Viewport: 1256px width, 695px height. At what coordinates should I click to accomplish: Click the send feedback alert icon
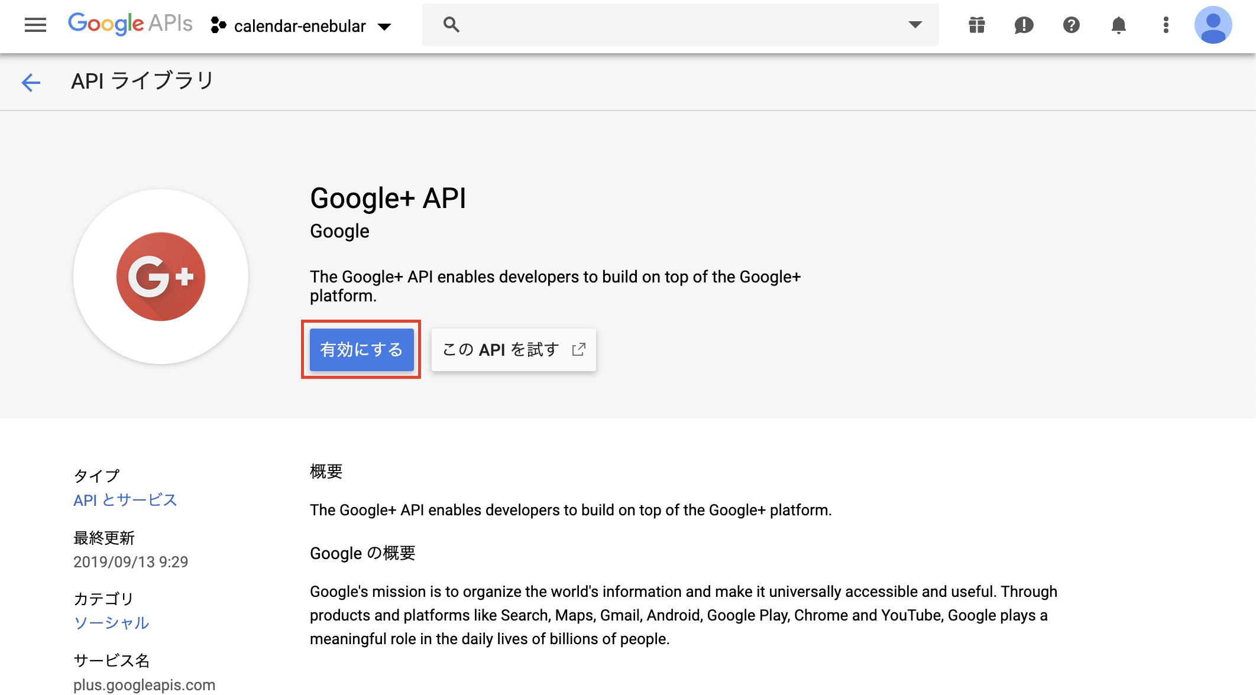(1024, 25)
